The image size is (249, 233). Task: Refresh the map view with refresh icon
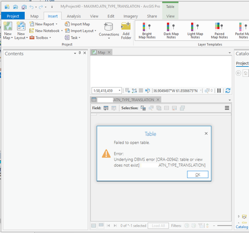click(x=228, y=90)
